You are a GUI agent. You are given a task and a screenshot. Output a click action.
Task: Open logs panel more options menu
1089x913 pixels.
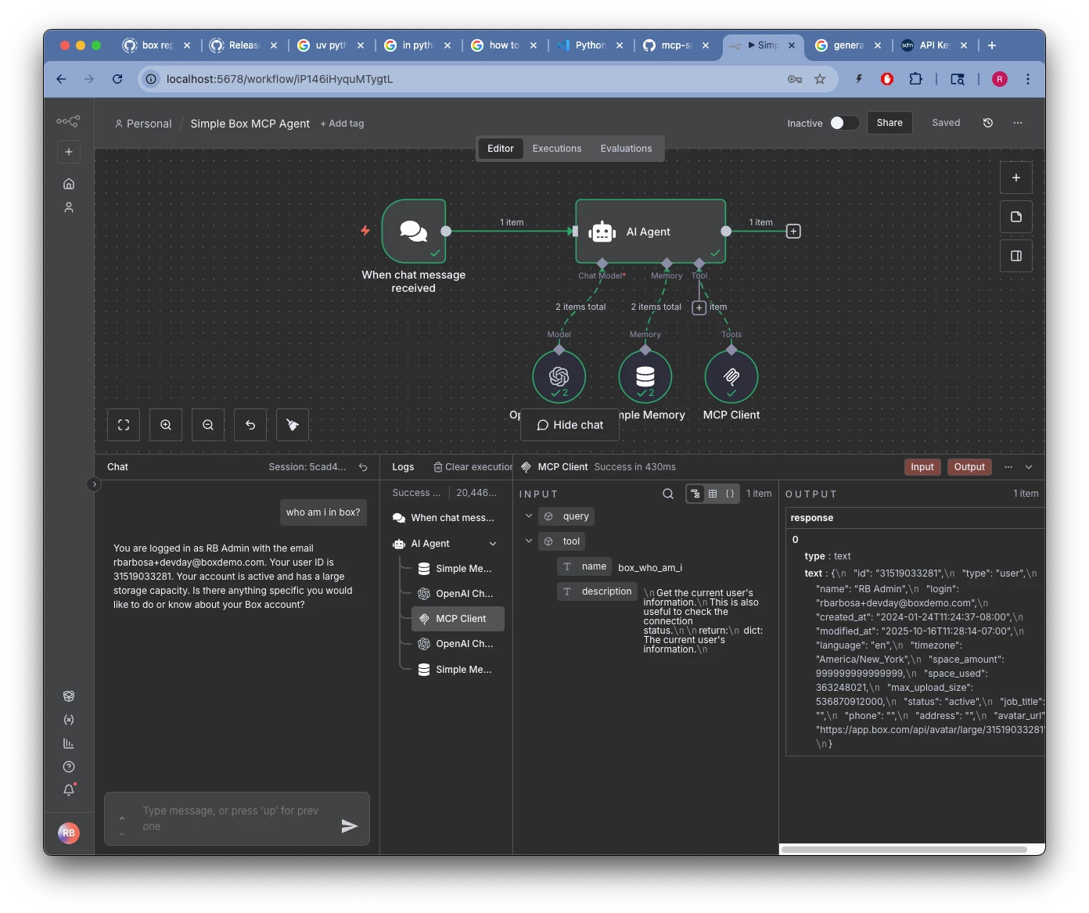(1008, 467)
